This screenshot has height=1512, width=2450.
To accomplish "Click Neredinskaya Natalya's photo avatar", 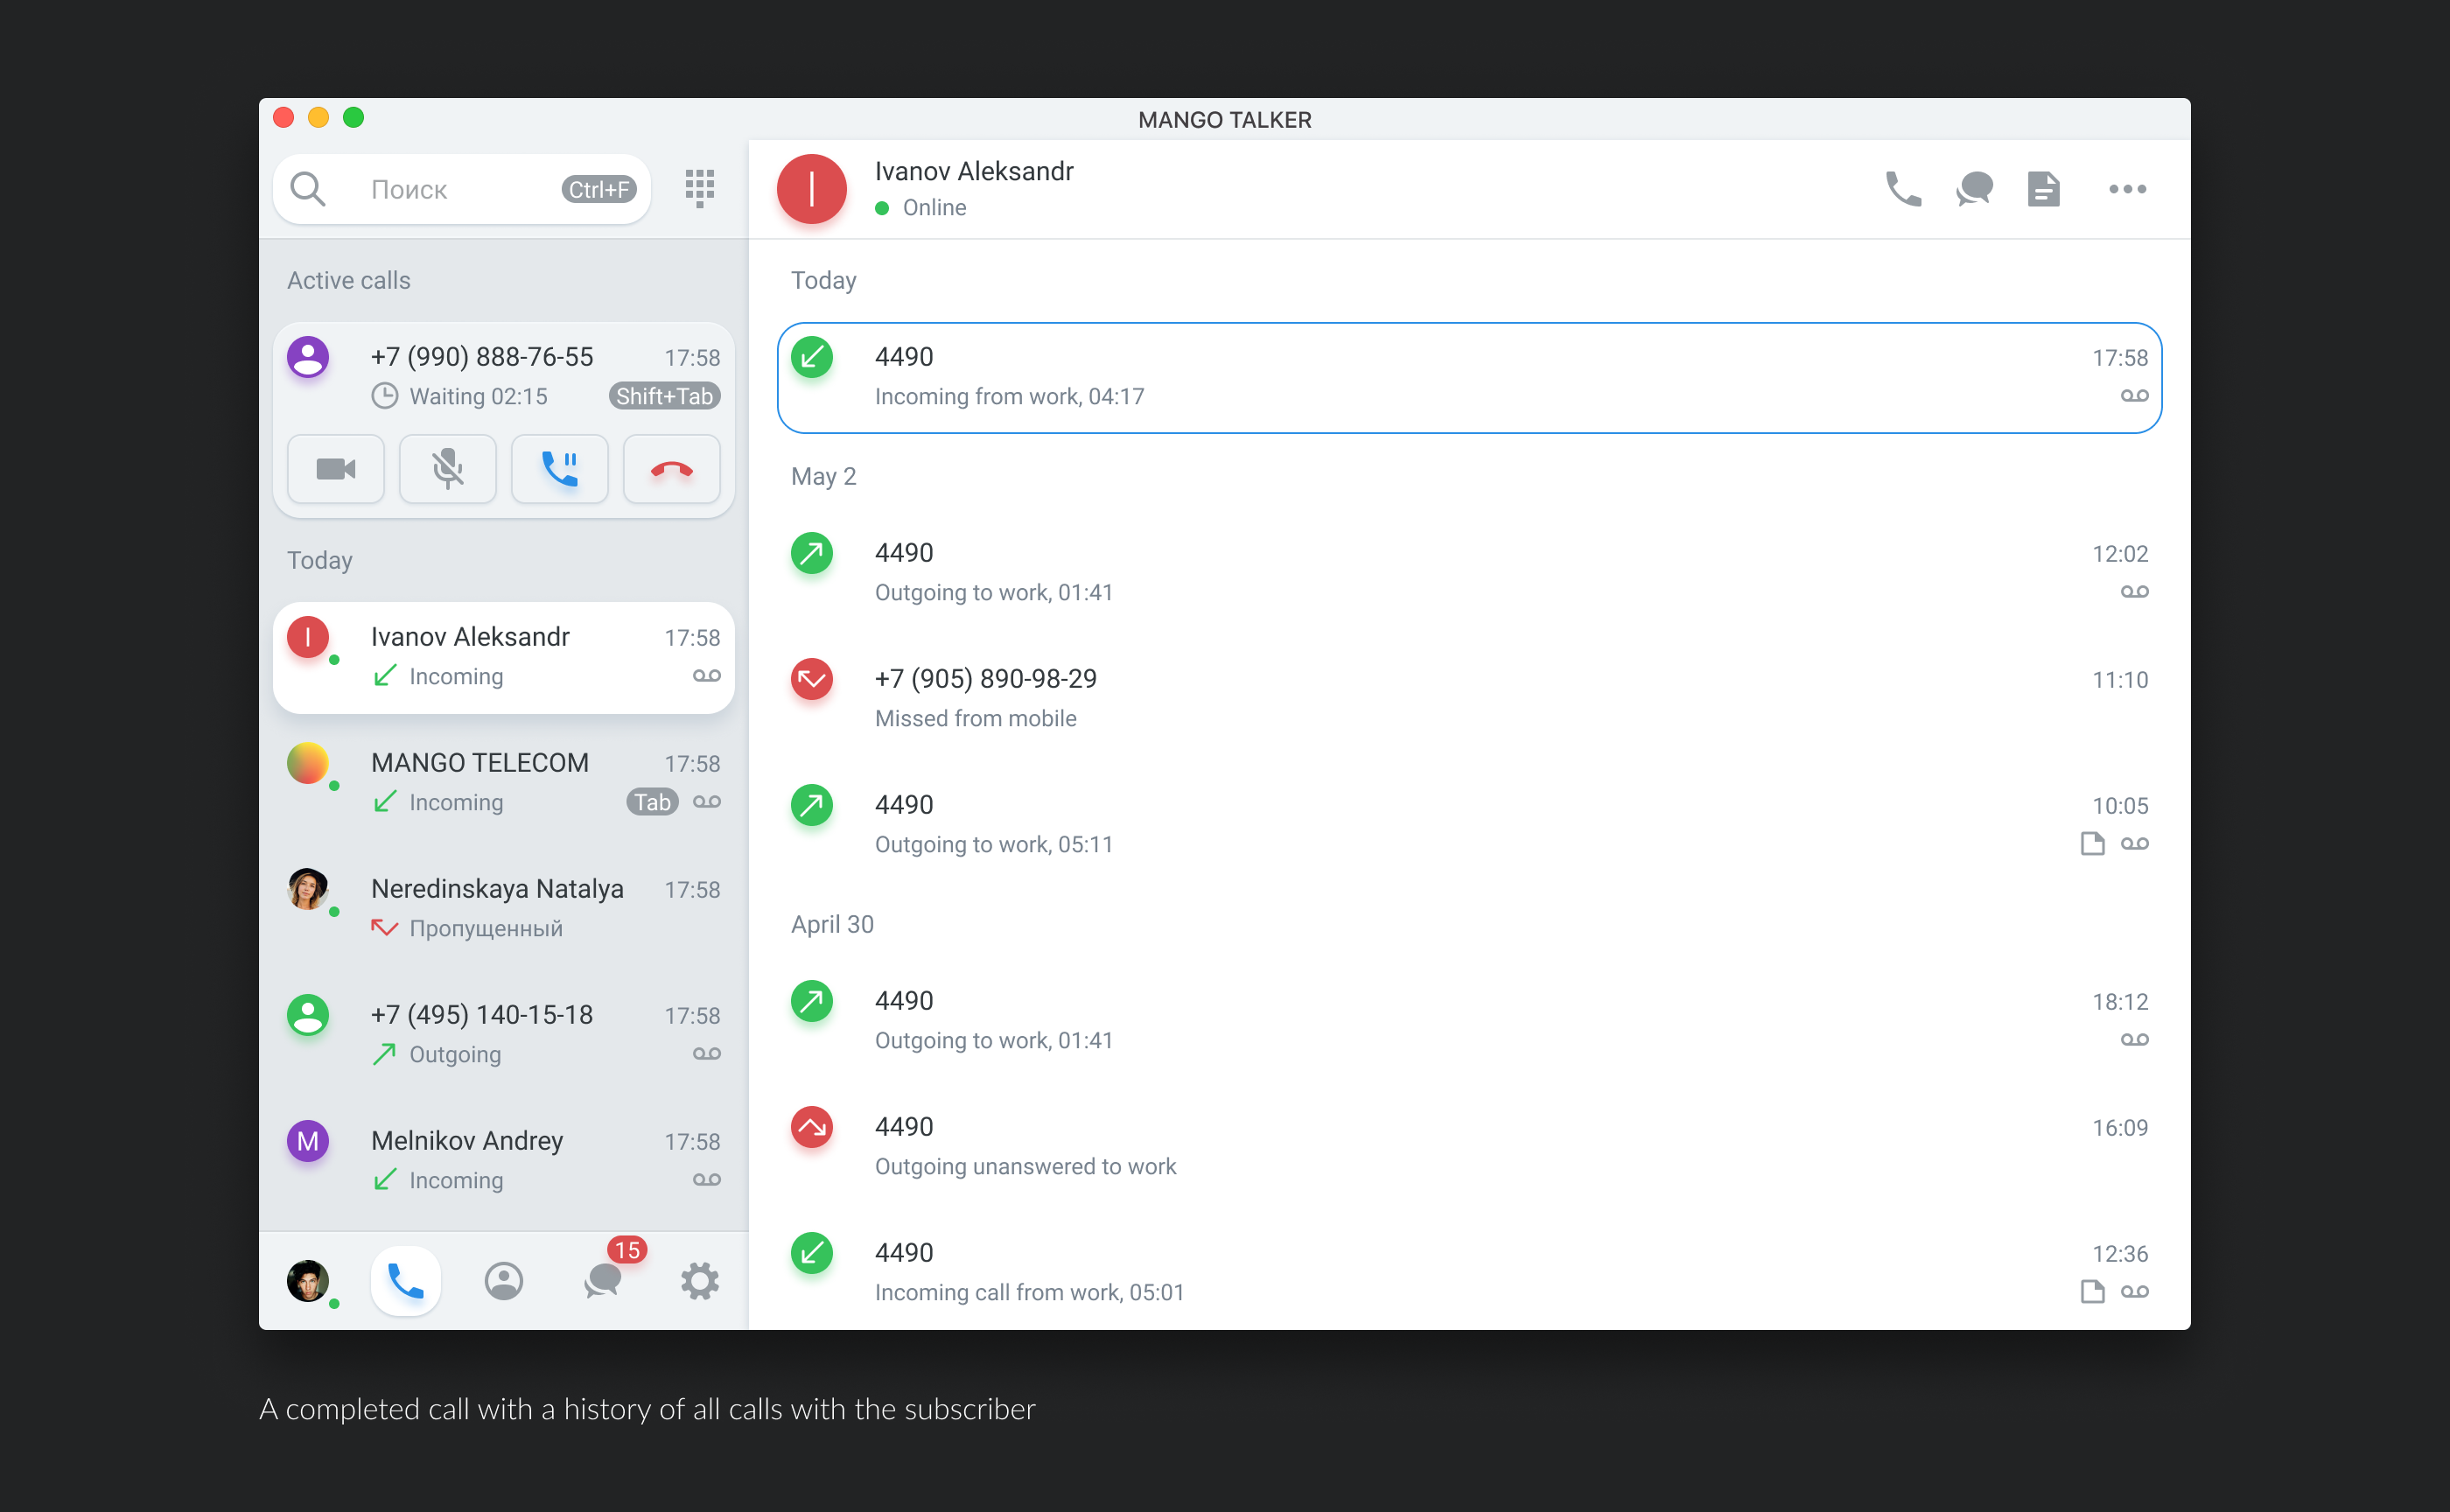I will pyautogui.click(x=308, y=889).
